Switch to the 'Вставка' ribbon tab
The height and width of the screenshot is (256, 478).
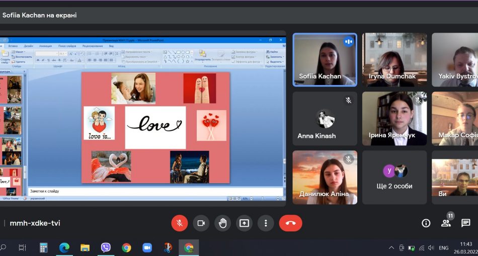pos(13,46)
